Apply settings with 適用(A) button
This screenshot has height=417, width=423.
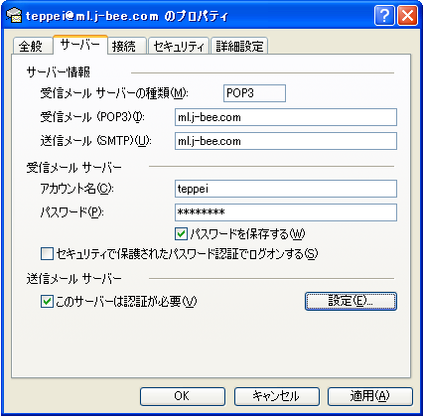(x=370, y=396)
